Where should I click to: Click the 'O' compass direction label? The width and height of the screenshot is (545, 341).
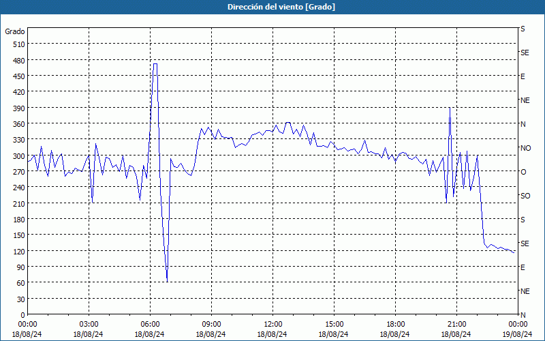tap(523, 172)
